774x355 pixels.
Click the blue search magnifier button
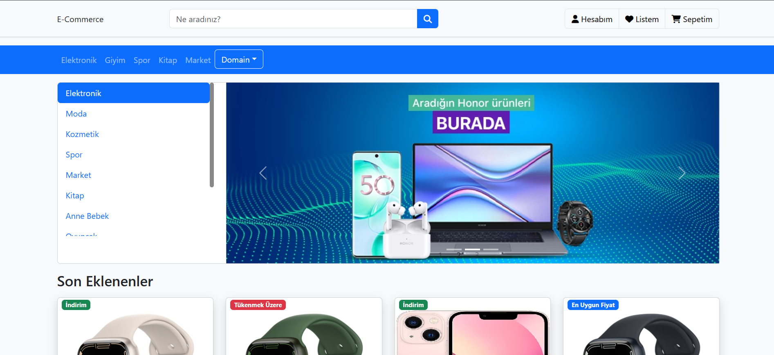pyautogui.click(x=427, y=19)
